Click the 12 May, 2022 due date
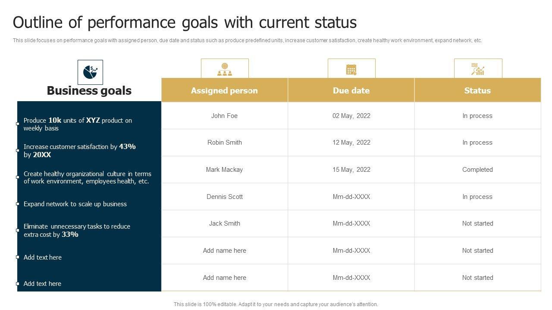 point(351,143)
